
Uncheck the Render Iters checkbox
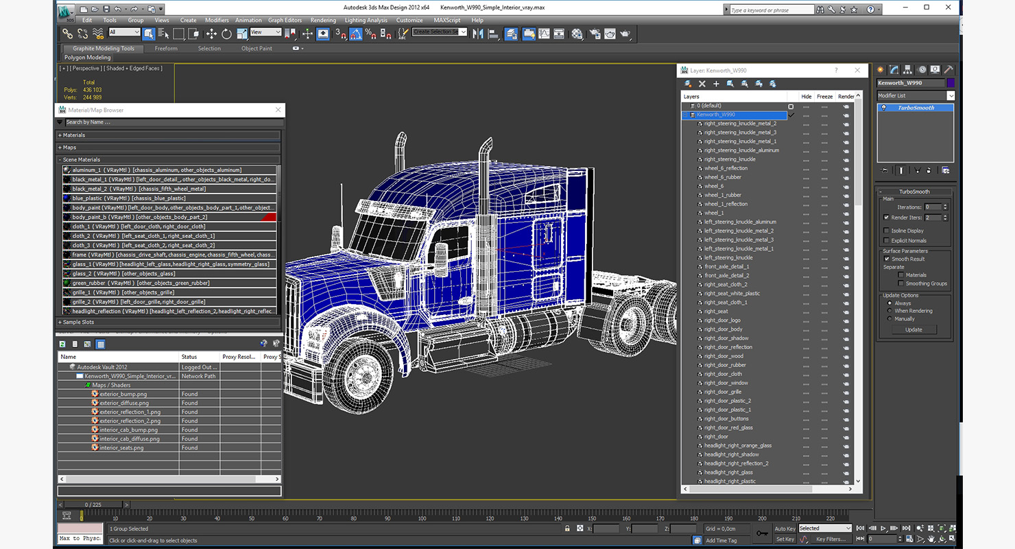886,218
